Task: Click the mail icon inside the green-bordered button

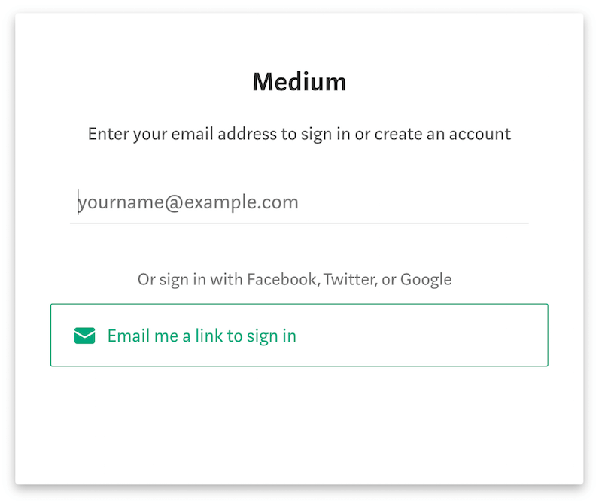Action: coord(84,336)
